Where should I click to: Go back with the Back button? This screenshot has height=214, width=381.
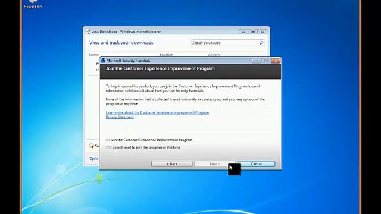click(172, 164)
